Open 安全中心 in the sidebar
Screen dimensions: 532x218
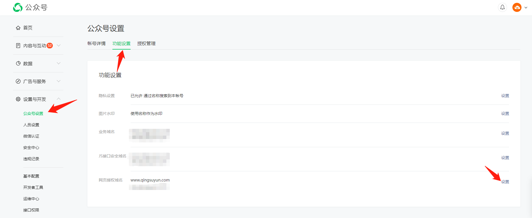pos(31,148)
